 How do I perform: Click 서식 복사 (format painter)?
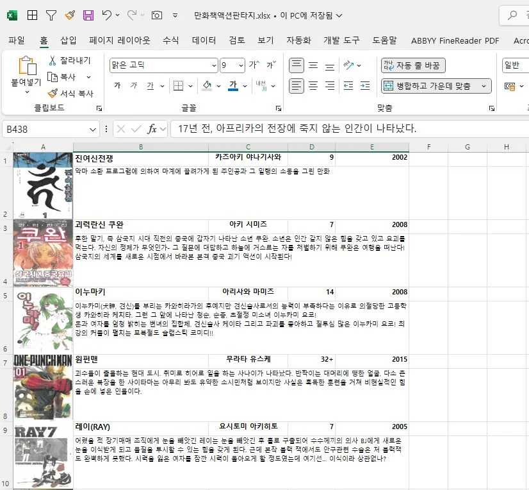pyautogui.click(x=70, y=93)
